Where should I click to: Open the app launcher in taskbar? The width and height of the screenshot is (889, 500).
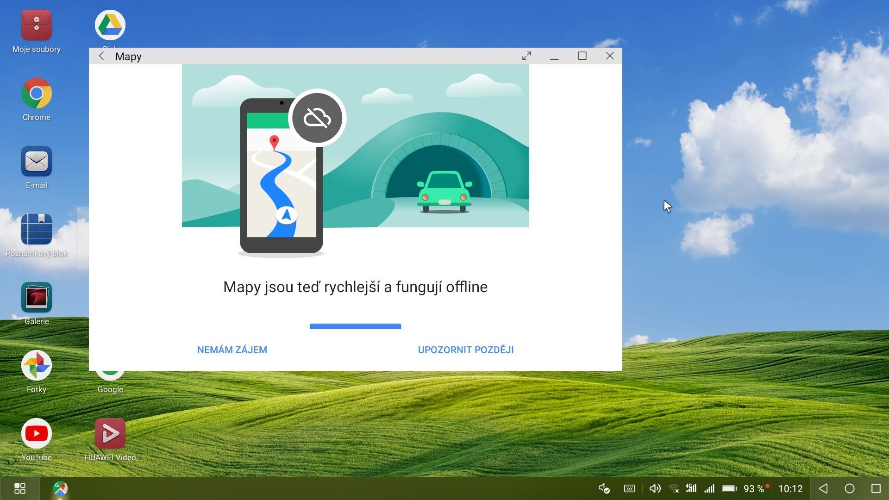click(x=20, y=488)
